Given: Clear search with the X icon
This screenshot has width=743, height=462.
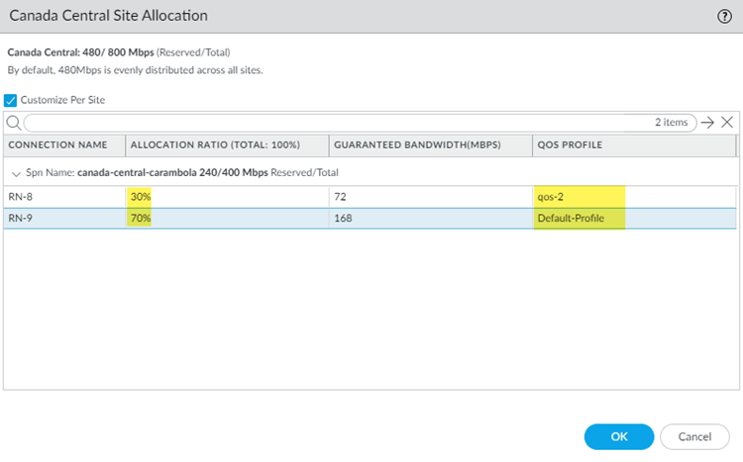Looking at the screenshot, I should point(726,123).
